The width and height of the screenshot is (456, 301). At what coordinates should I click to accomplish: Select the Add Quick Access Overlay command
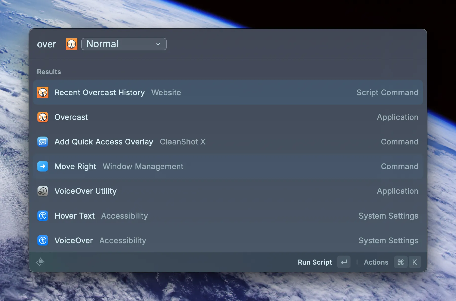(x=104, y=142)
